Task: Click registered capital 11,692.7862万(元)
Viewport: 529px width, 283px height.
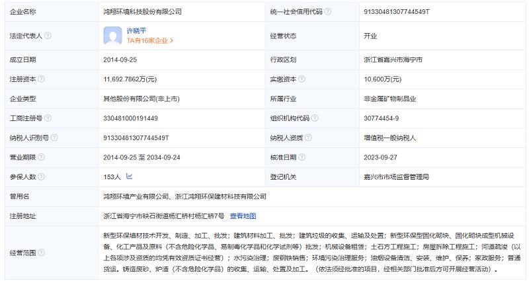Action: tap(130, 79)
